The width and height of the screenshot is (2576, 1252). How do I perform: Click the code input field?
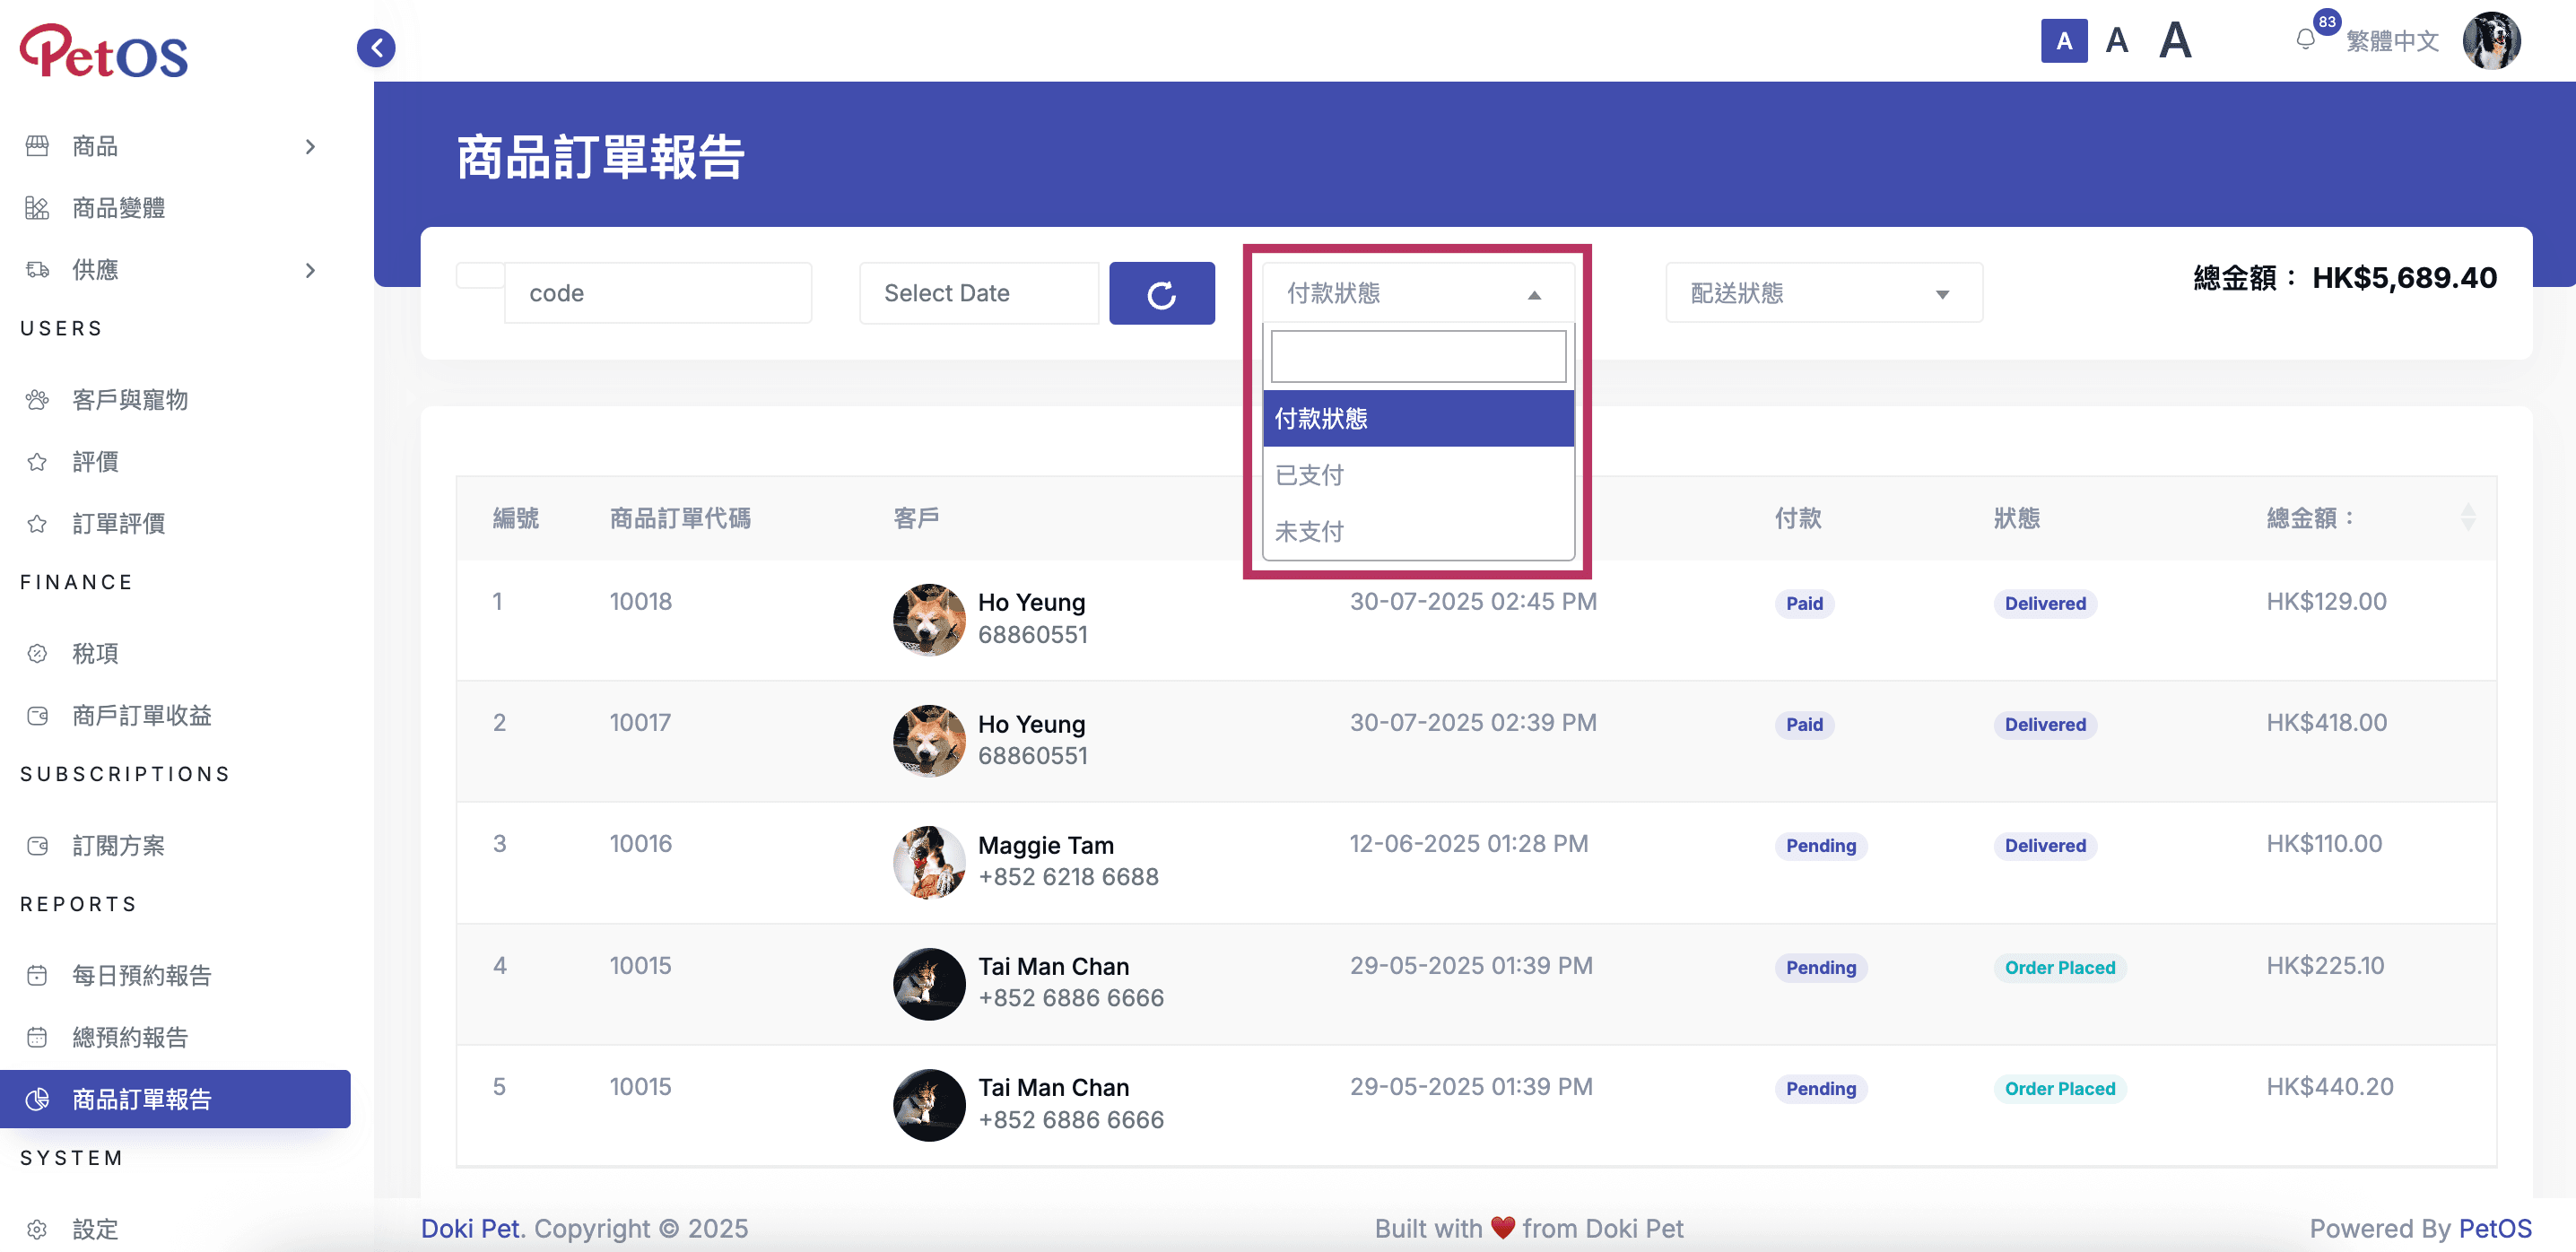pyautogui.click(x=658, y=294)
